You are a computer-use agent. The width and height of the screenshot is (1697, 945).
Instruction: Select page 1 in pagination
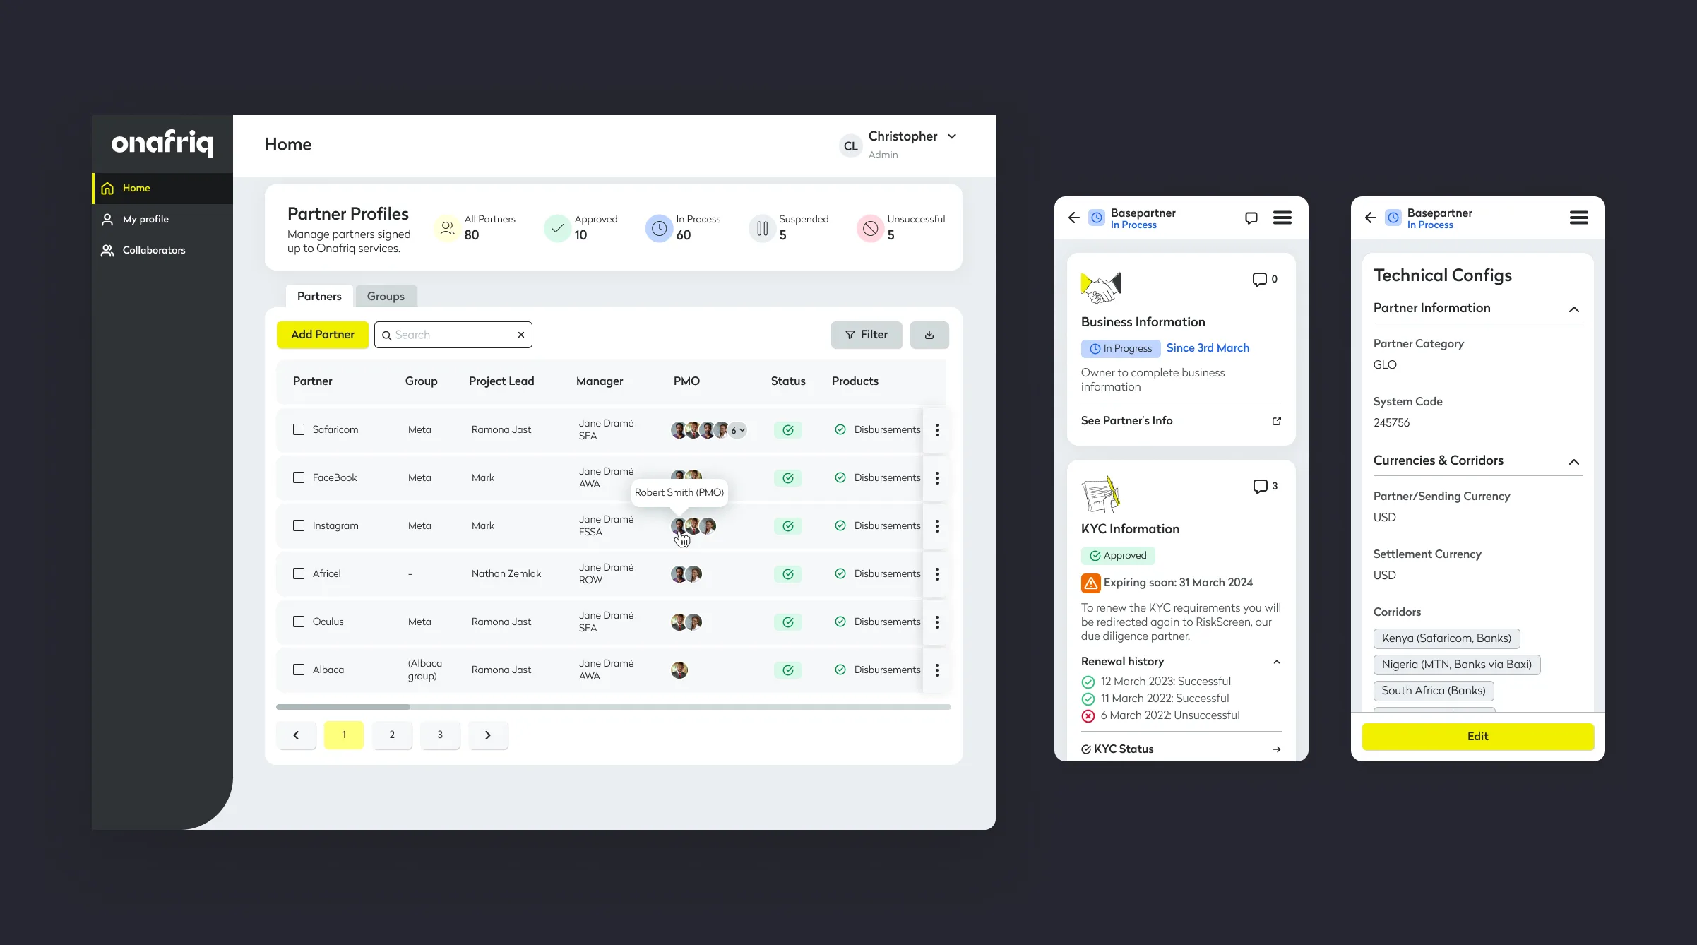[344, 735]
